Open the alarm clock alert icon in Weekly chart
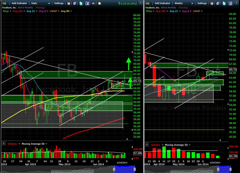The image size is (240, 173). point(212,3)
